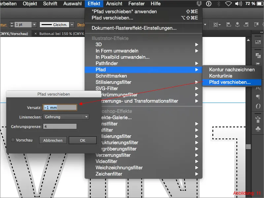Enable the Vorschau checkbox

point(13,140)
